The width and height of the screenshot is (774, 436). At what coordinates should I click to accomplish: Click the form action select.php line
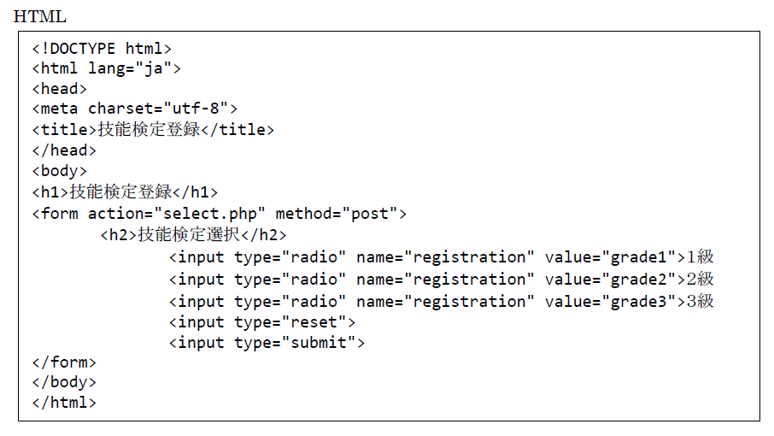tap(220, 214)
